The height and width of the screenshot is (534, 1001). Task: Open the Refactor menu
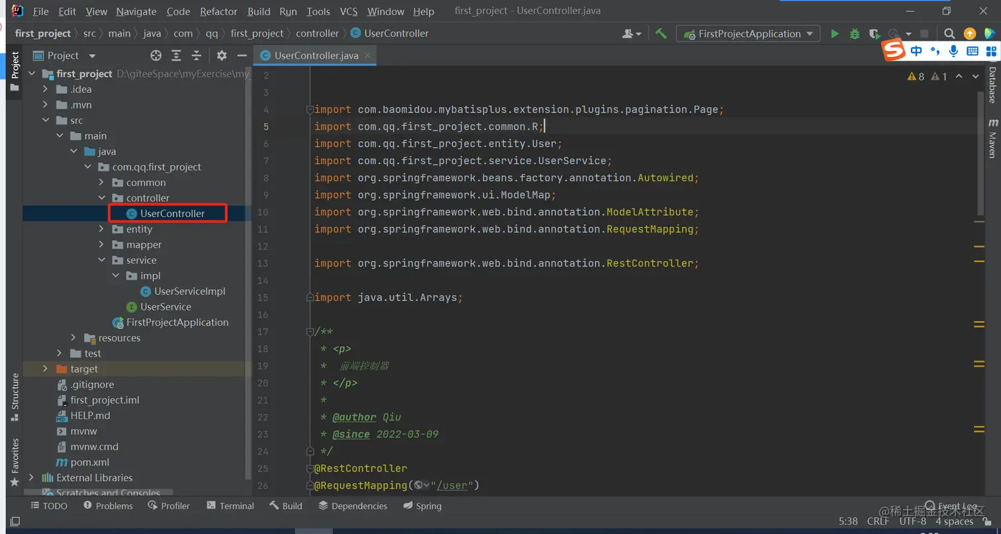click(218, 11)
